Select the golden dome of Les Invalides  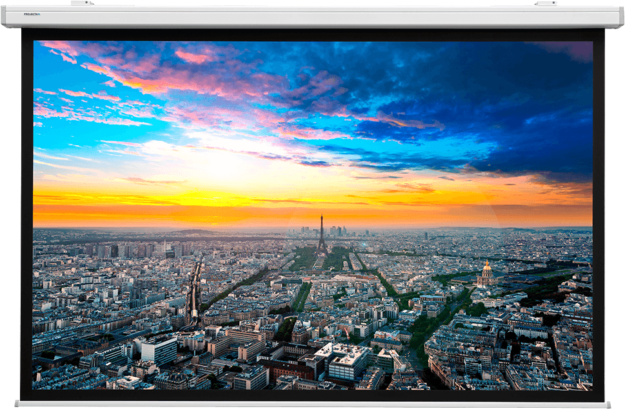tap(486, 267)
